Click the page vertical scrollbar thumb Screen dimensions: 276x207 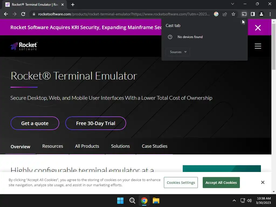click(274, 47)
